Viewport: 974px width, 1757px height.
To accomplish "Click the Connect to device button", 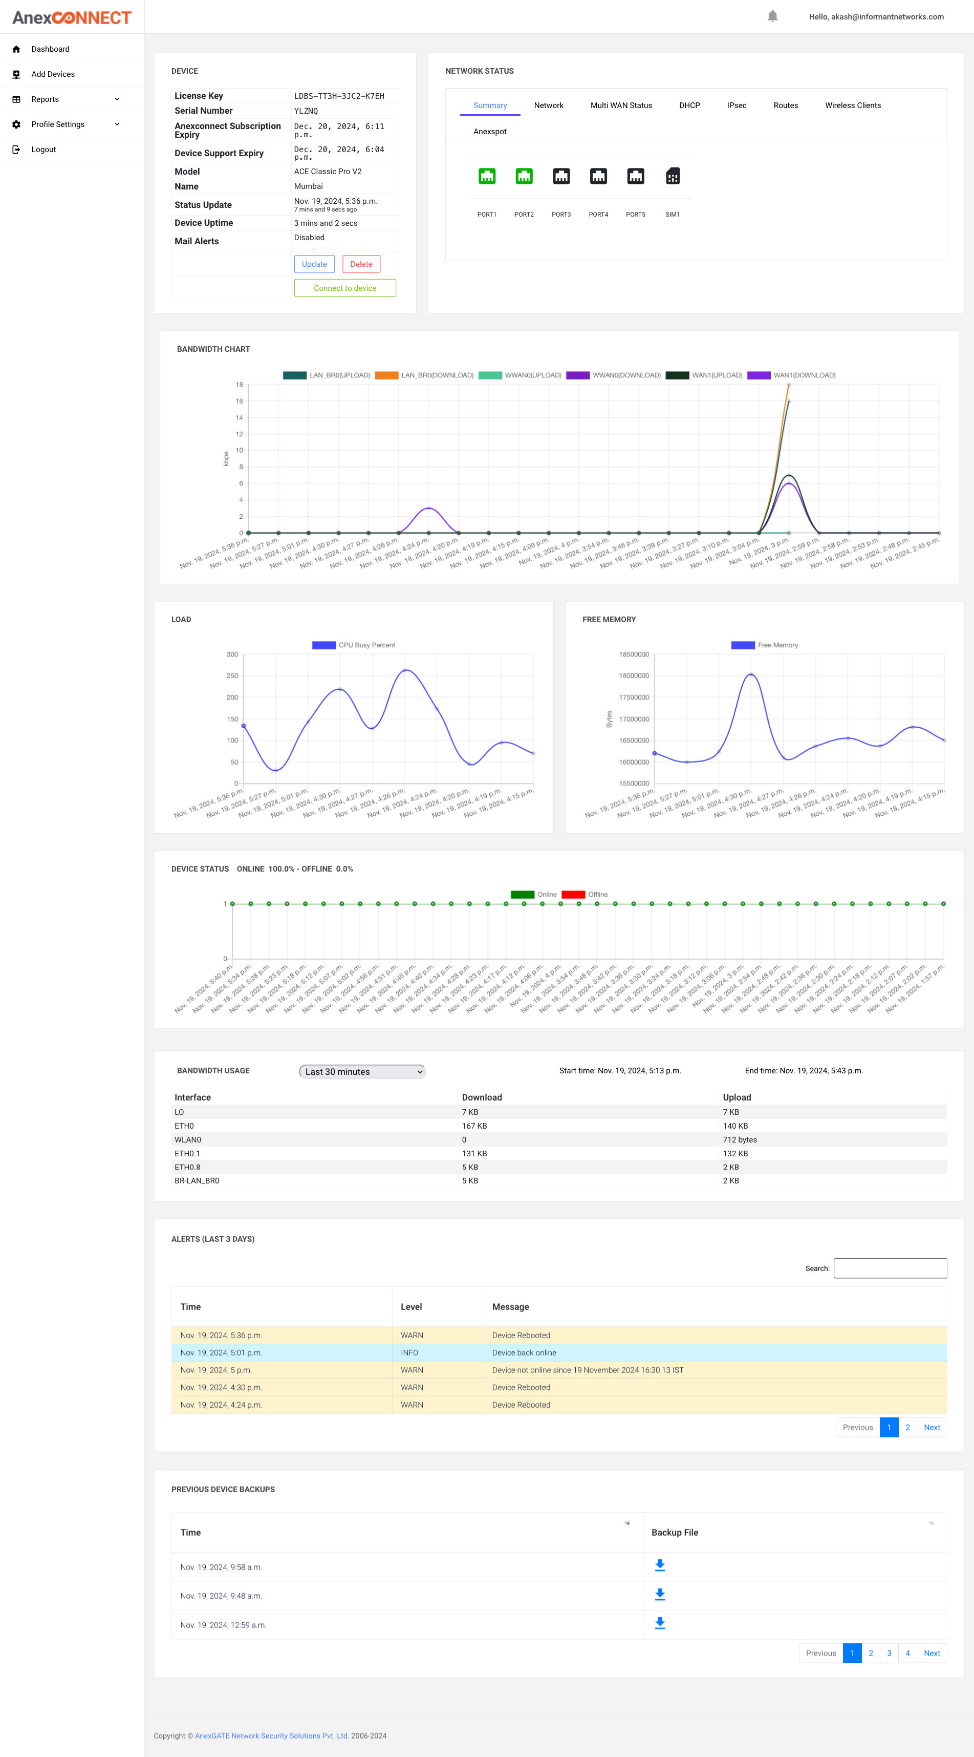I will [345, 288].
